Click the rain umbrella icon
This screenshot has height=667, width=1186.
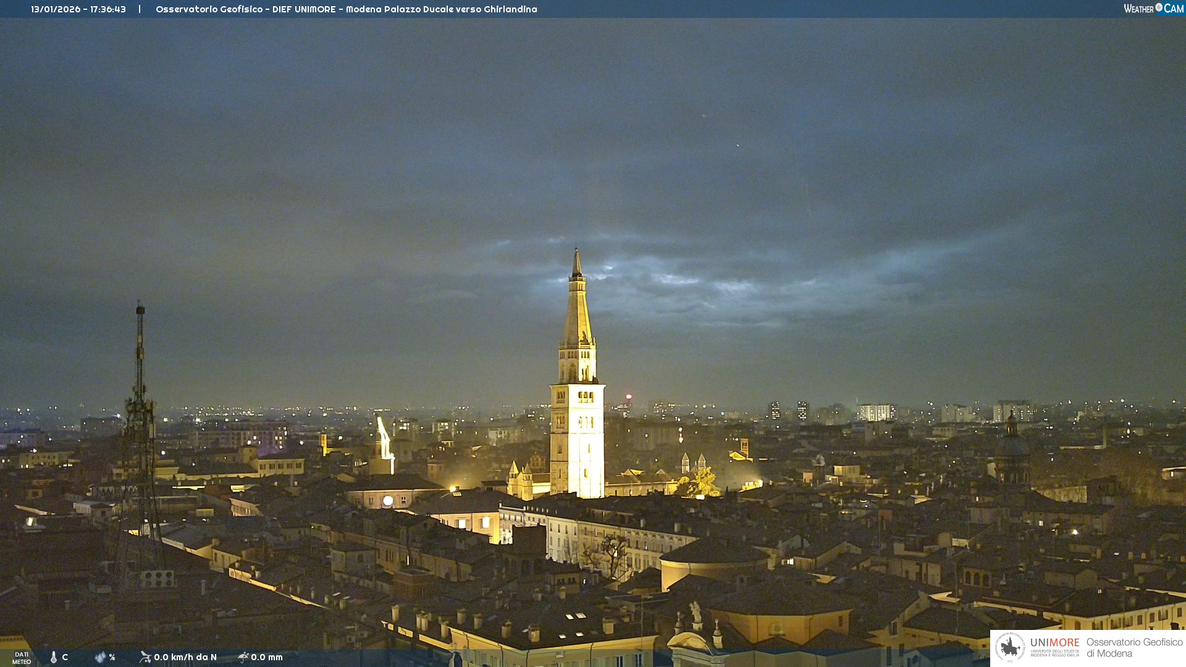tap(243, 657)
